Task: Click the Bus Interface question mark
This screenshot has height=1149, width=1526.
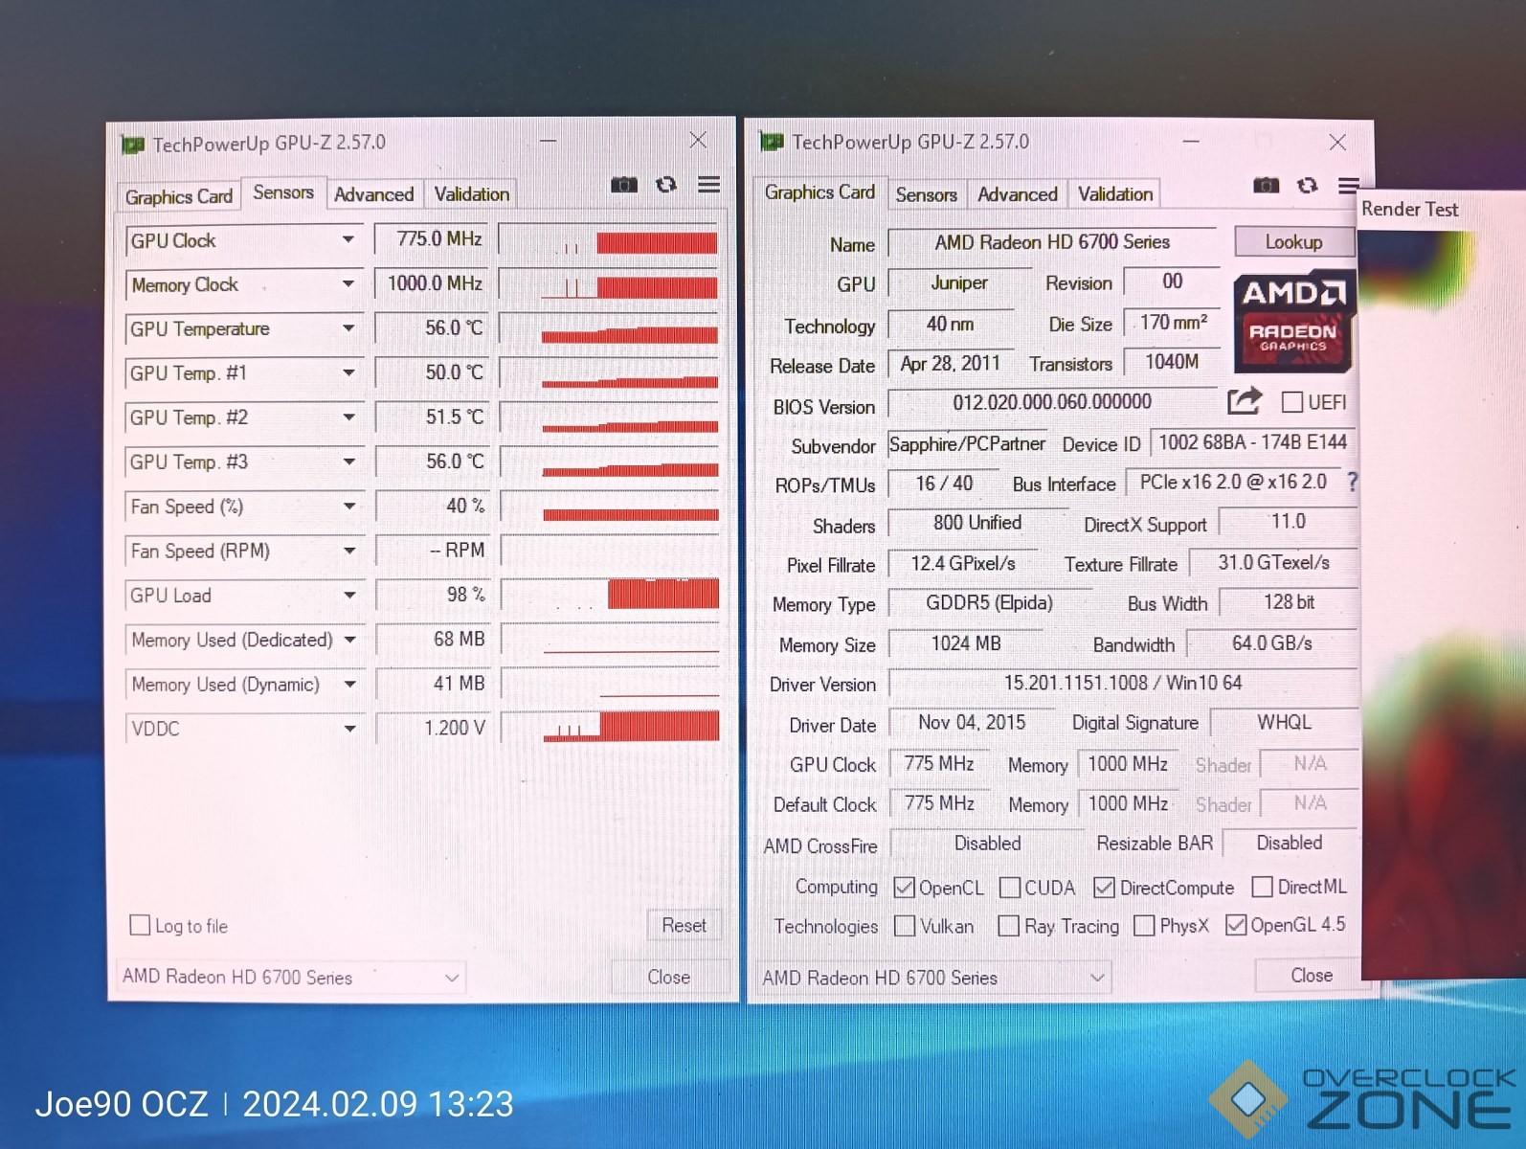Action: (1352, 482)
